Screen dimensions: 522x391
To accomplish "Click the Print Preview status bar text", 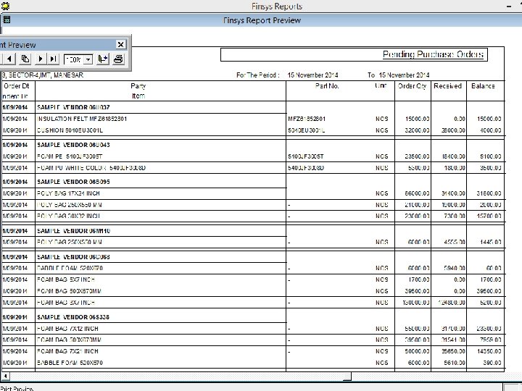I will [x=17, y=388].
